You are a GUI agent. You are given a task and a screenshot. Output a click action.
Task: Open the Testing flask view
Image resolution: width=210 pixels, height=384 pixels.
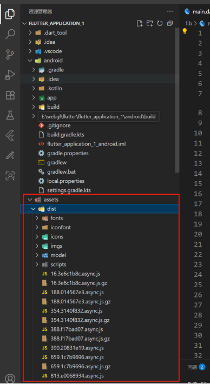click(x=10, y=115)
